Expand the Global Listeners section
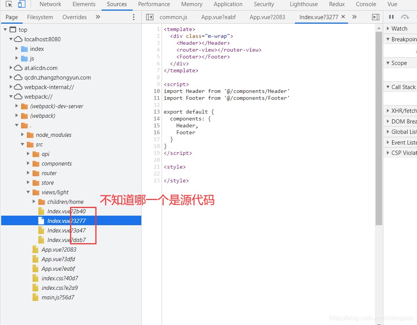The height and width of the screenshot is (325, 417). (388, 132)
